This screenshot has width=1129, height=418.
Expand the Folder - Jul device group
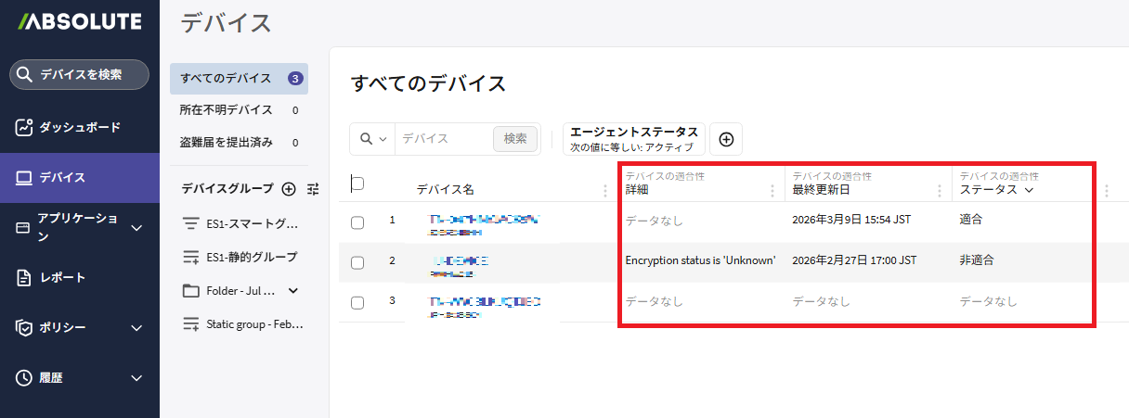coord(293,291)
